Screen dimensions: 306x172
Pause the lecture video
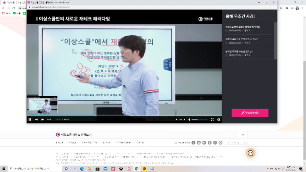click(30, 120)
